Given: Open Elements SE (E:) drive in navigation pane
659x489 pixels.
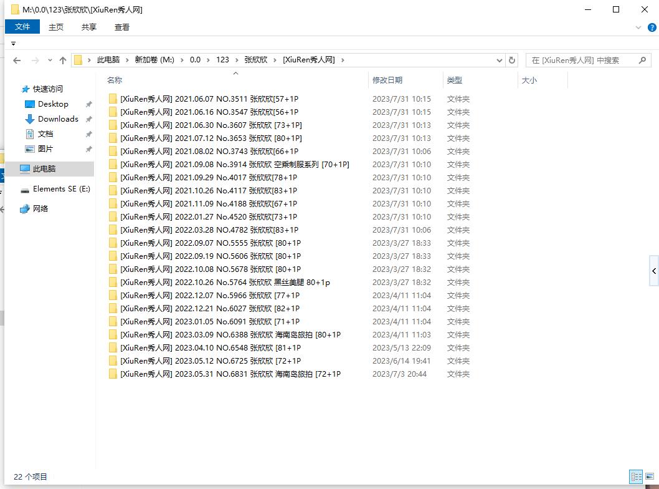Looking at the screenshot, I should point(62,189).
